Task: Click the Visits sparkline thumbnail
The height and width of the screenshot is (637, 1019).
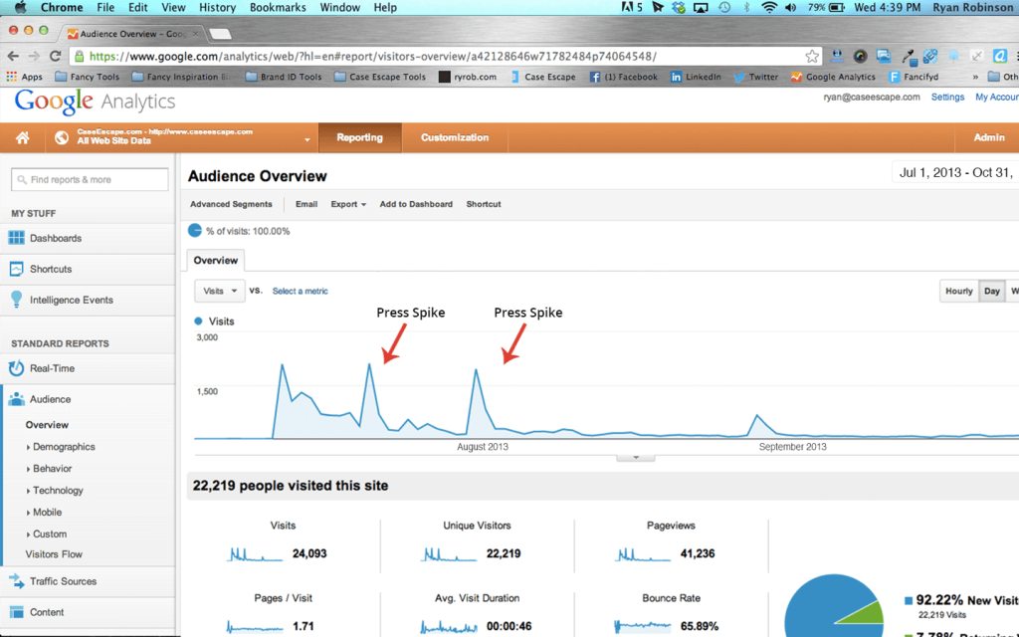Action: (x=255, y=553)
